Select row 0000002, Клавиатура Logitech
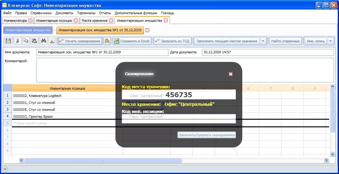This screenshot has height=174, width=339. 68,95
